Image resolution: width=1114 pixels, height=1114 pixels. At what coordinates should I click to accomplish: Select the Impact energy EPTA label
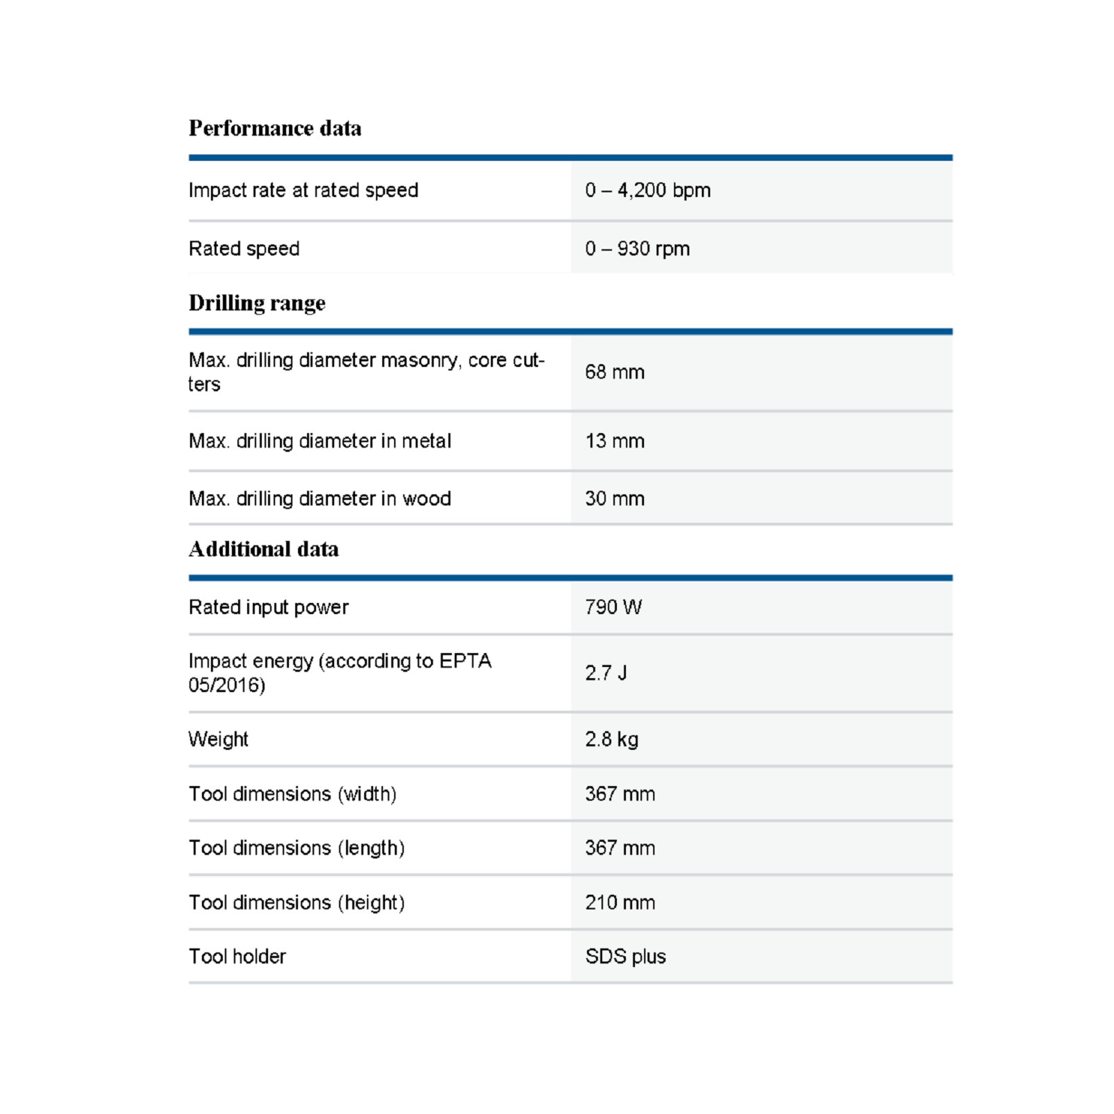click(339, 673)
